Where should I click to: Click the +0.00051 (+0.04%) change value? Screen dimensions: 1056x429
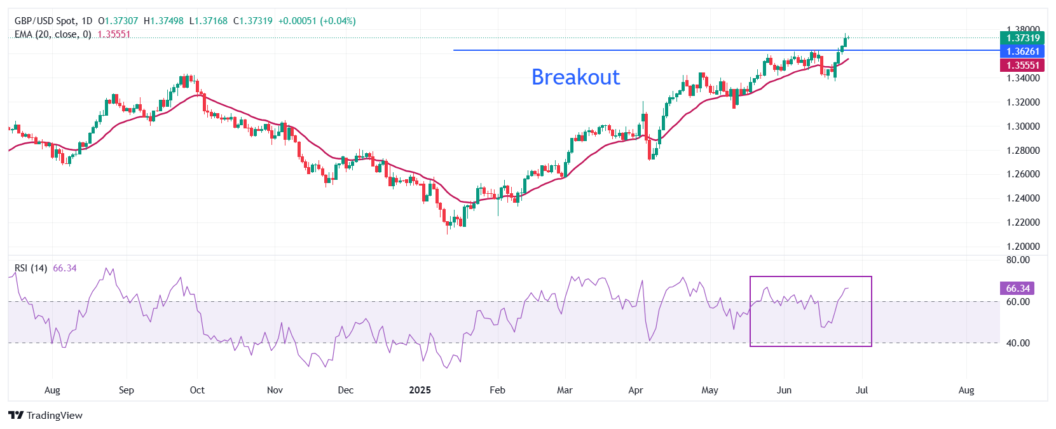[317, 21]
